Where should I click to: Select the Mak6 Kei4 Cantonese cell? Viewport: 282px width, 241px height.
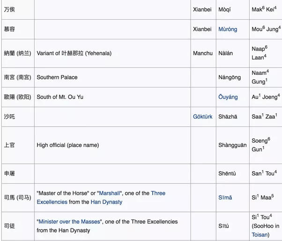266,9
